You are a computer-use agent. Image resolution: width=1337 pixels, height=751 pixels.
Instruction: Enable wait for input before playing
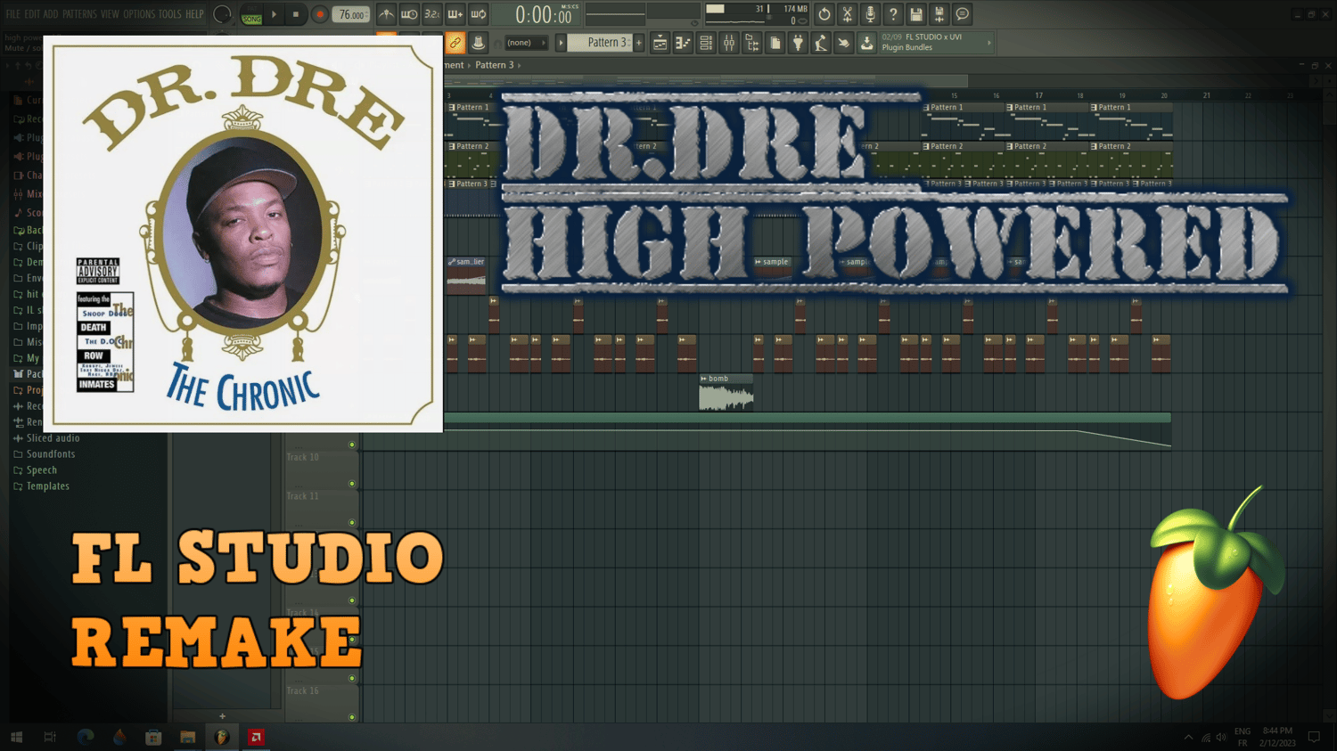tap(409, 14)
